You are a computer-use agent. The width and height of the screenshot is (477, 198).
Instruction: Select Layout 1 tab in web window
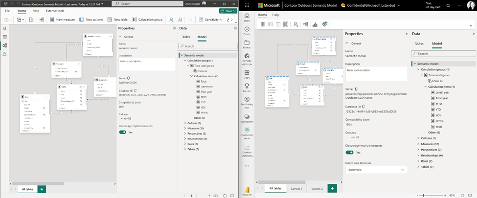[x=296, y=189]
